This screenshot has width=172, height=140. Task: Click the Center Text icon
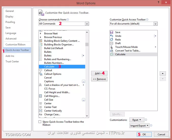point(41,107)
